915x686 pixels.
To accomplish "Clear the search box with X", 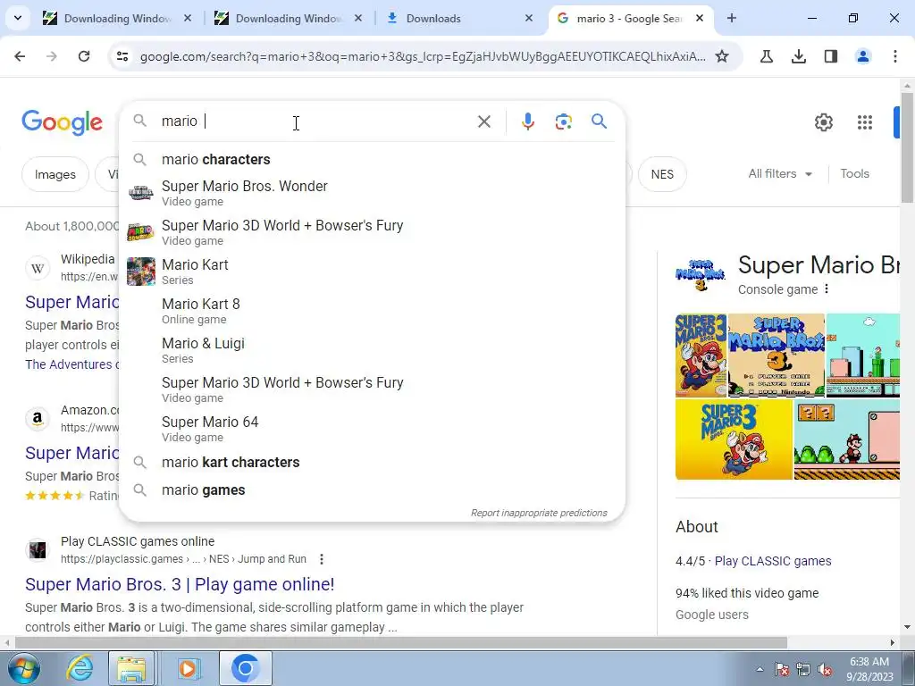I will pyautogui.click(x=484, y=121).
